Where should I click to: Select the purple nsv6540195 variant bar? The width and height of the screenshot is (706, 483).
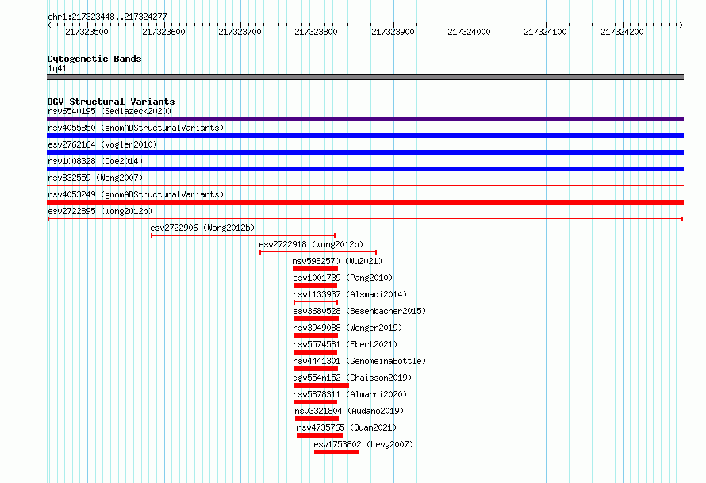(365, 119)
